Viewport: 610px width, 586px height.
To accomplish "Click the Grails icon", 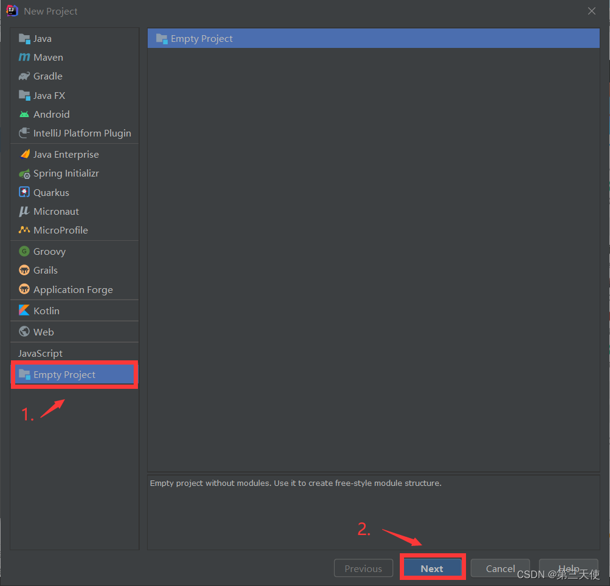I will click(24, 270).
